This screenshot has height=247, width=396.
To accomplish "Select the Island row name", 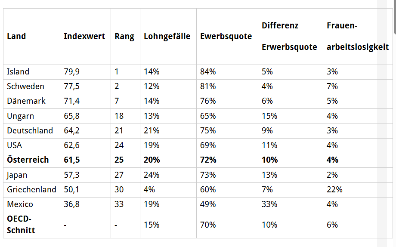I will [18, 72].
